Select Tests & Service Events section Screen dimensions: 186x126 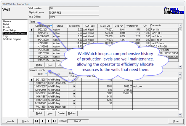coord(15,33)
